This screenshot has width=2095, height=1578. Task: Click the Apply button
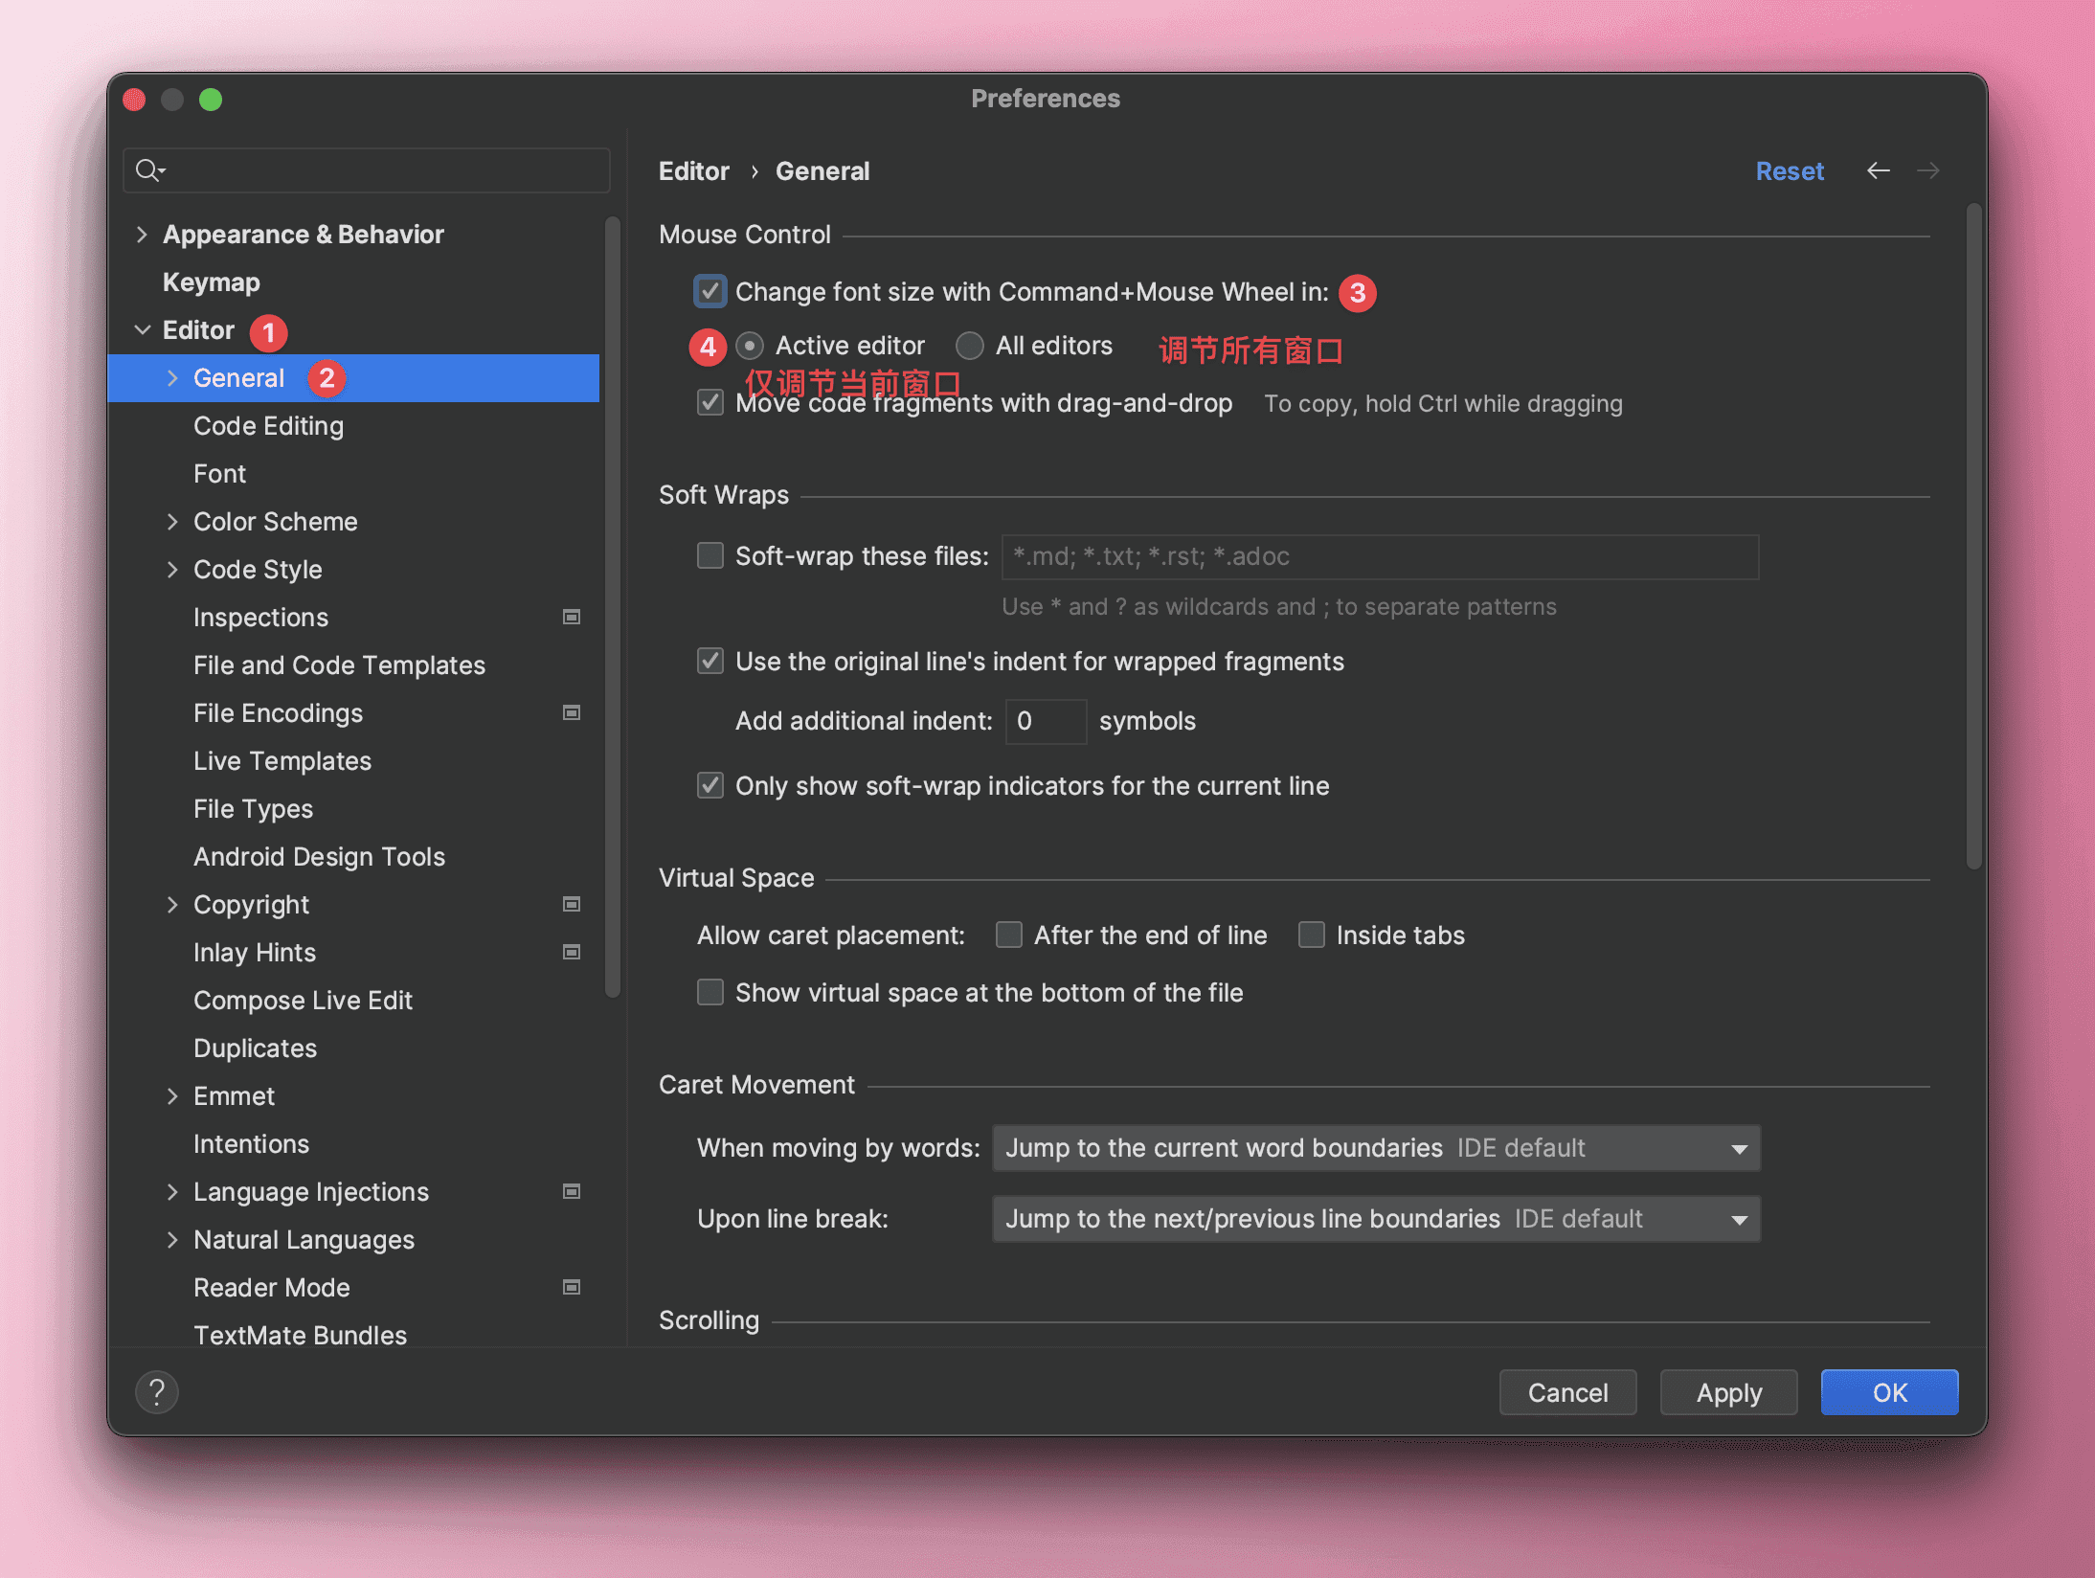(x=1728, y=1392)
